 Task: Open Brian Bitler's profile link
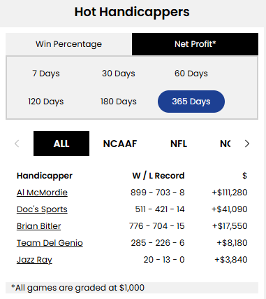point(39,226)
